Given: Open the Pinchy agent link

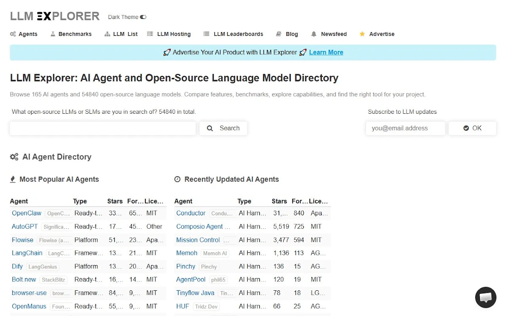Looking at the screenshot, I should [186, 266].
